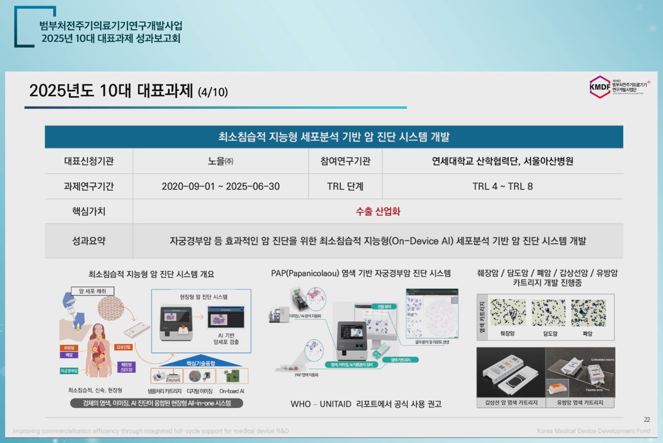663x443 pixels.
Task: Select the '대표신청기관' label cell
Action: 89,161
